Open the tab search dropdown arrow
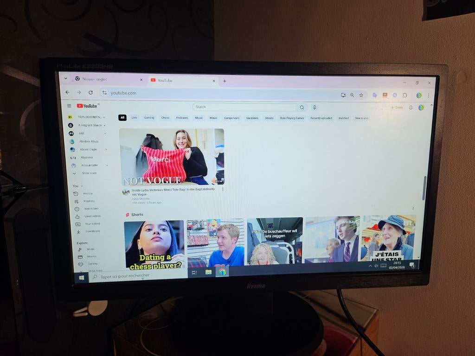 click(x=65, y=79)
